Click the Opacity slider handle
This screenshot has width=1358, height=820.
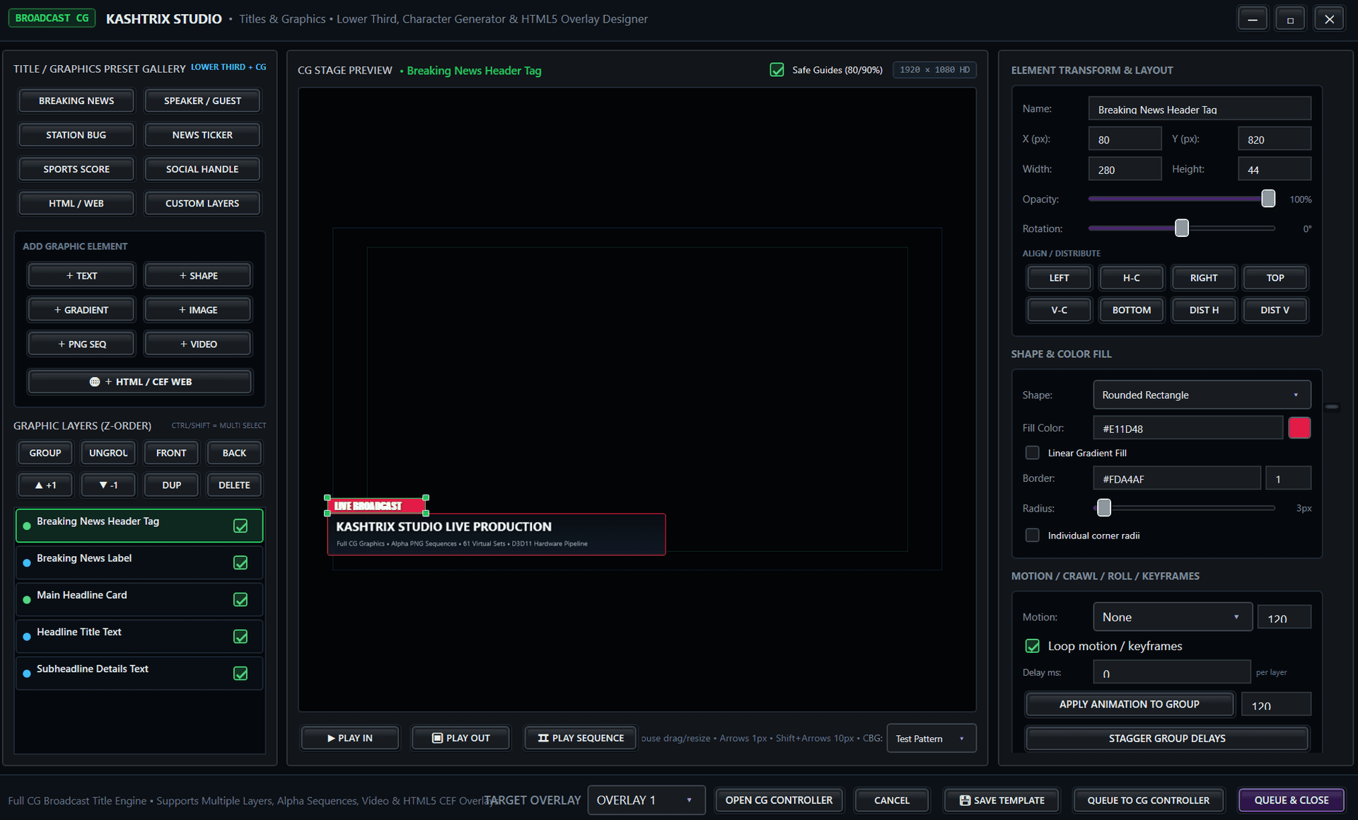pos(1268,199)
